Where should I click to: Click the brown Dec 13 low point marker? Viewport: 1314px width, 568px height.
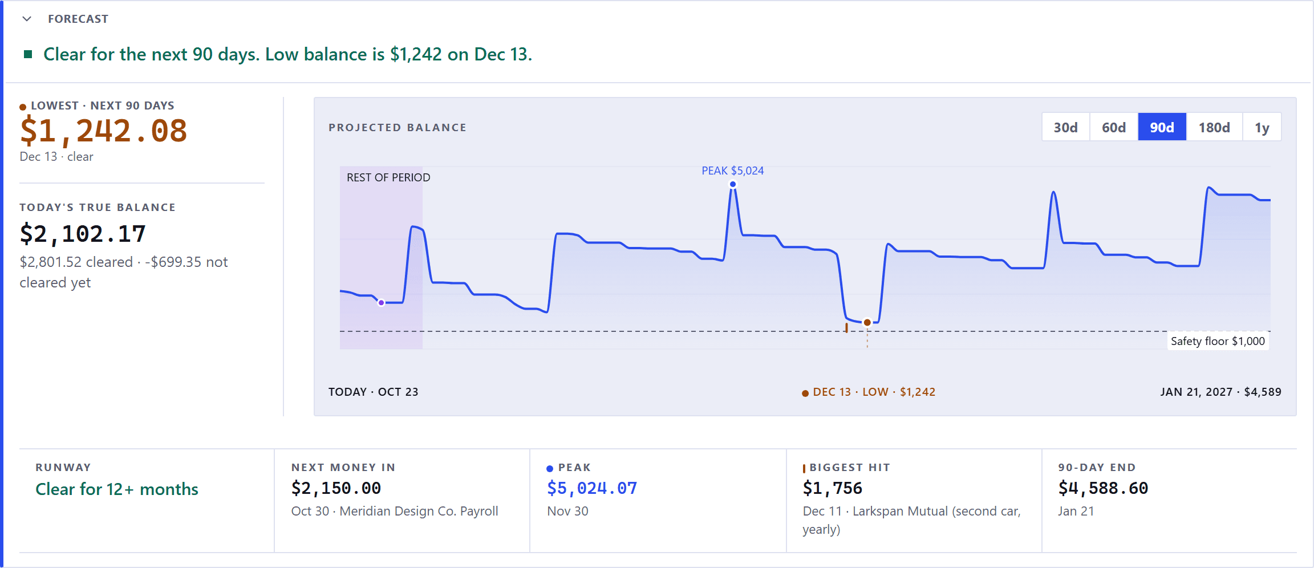867,323
